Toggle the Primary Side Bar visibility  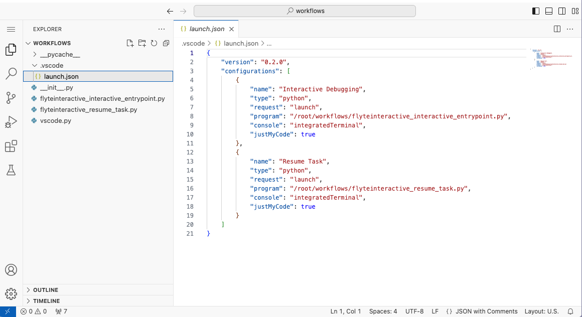pos(535,11)
